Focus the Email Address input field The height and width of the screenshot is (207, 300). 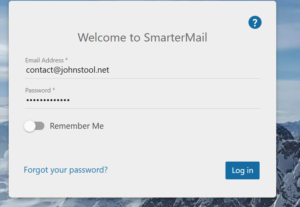click(143, 70)
